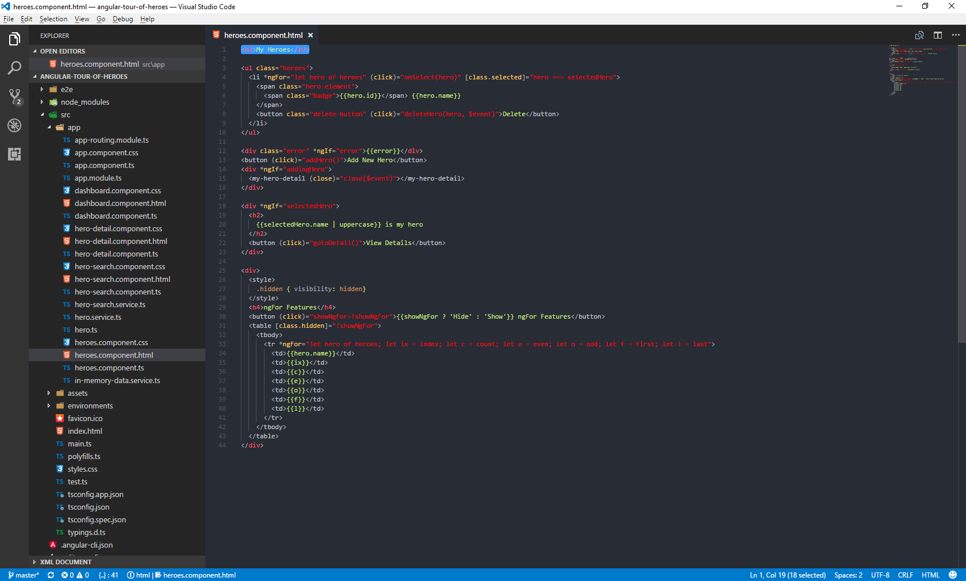966x581 pixels.
Task: Open the File menu
Action: (9, 19)
